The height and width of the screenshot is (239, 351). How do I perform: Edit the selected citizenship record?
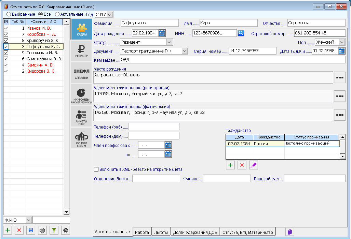point(254,165)
